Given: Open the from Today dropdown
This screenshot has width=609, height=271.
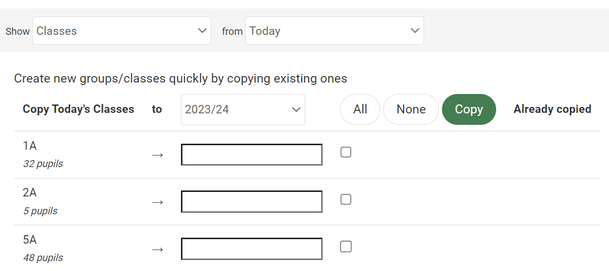Looking at the screenshot, I should click(334, 31).
